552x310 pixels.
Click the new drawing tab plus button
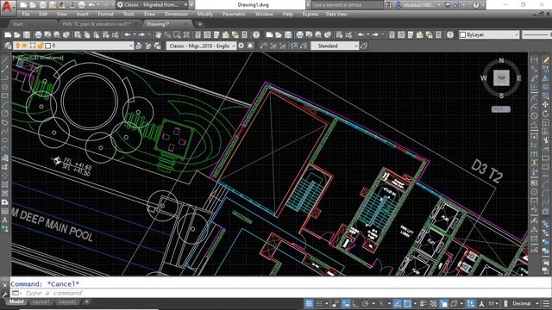(x=199, y=24)
